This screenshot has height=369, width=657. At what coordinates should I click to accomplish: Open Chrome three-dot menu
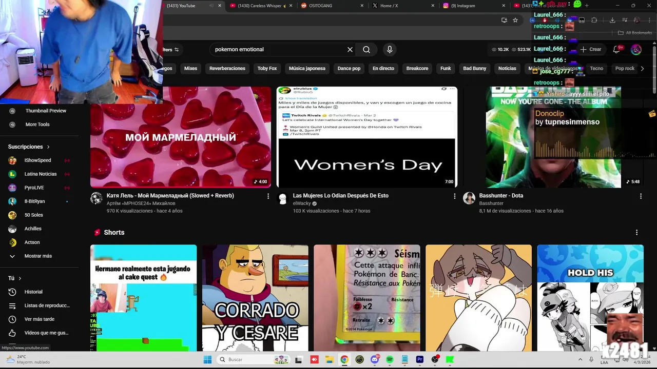(x=648, y=20)
